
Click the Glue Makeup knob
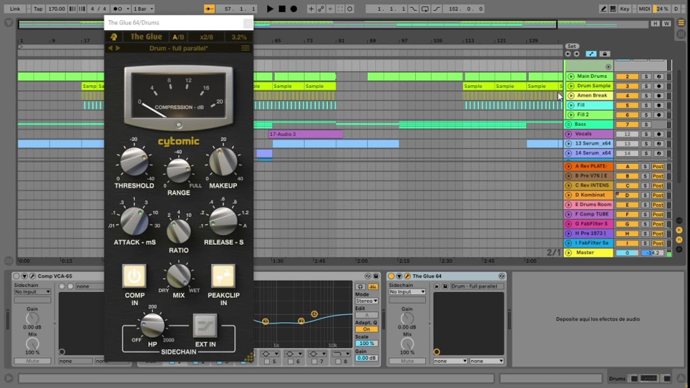[x=223, y=162]
